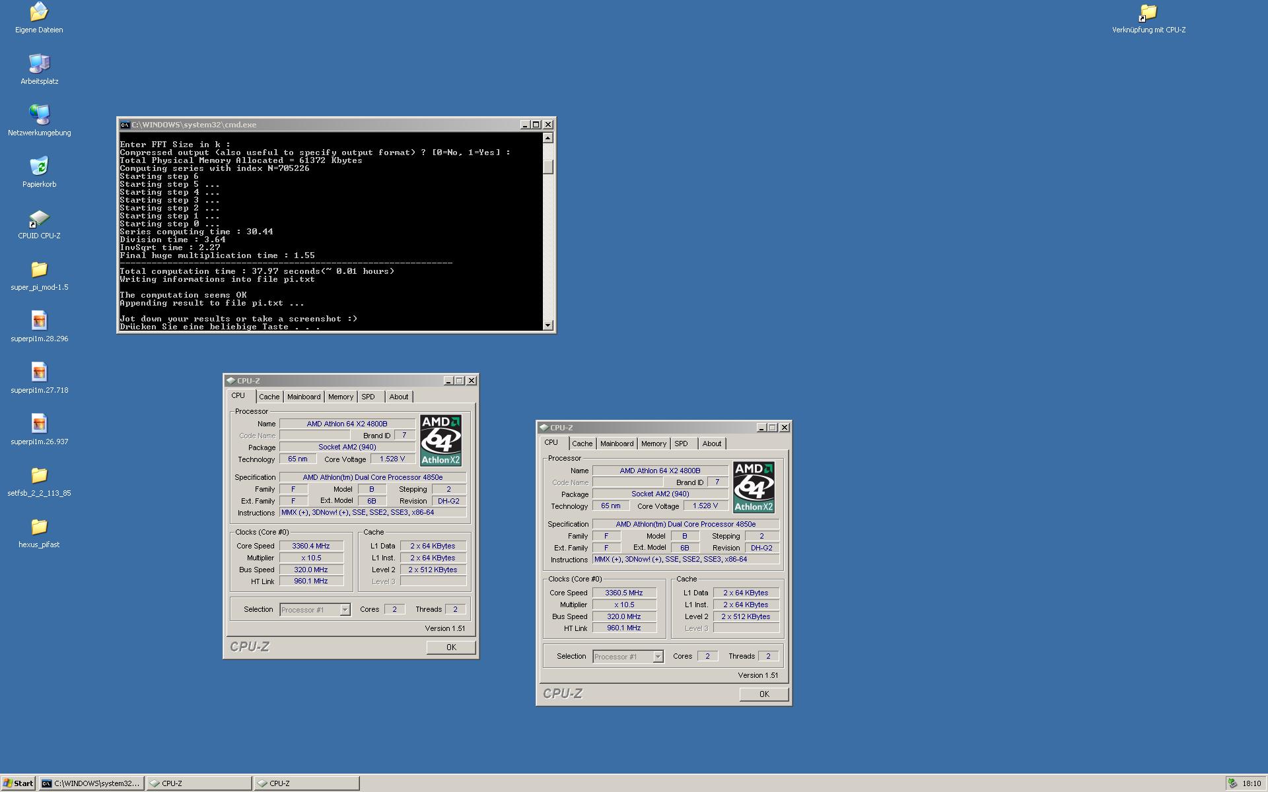Image resolution: width=1268 pixels, height=792 pixels.
Task: Select setfsb_2_2_113_85 folder icon
Action: (x=39, y=476)
